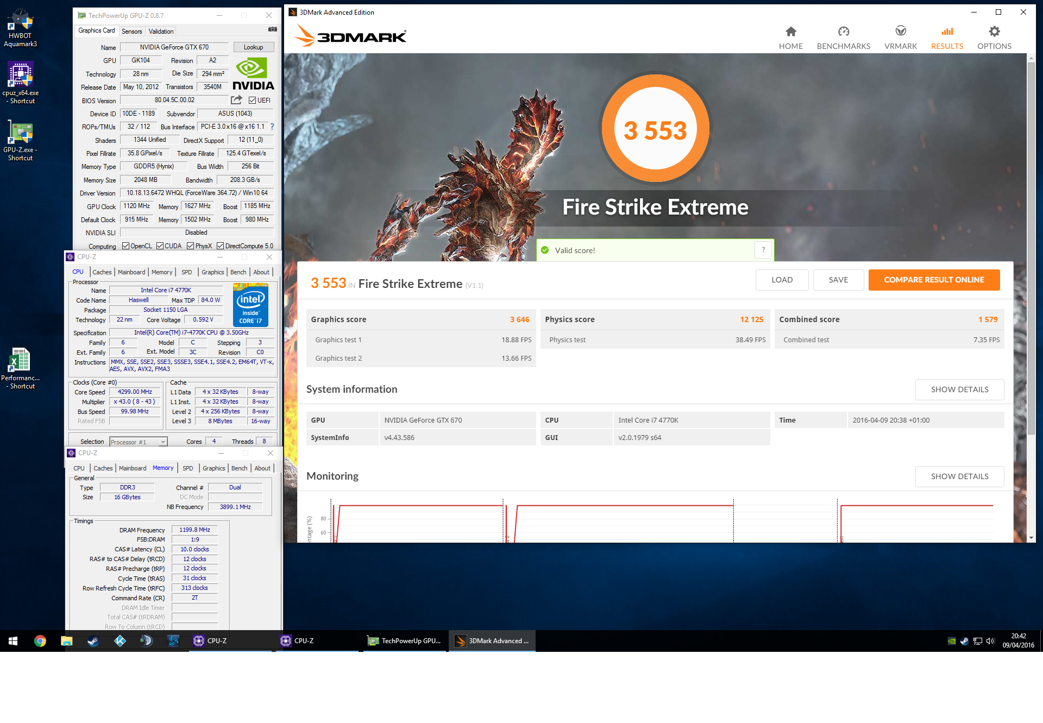Open BENCHMARKS in 3DMark navigation
The width and height of the screenshot is (1043, 723).
(843, 38)
